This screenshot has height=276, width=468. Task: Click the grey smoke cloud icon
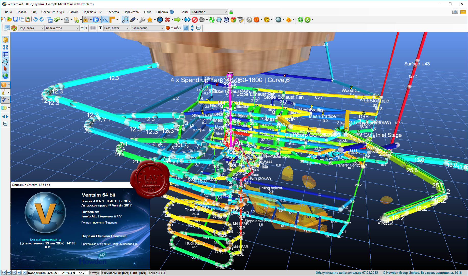click(202, 20)
